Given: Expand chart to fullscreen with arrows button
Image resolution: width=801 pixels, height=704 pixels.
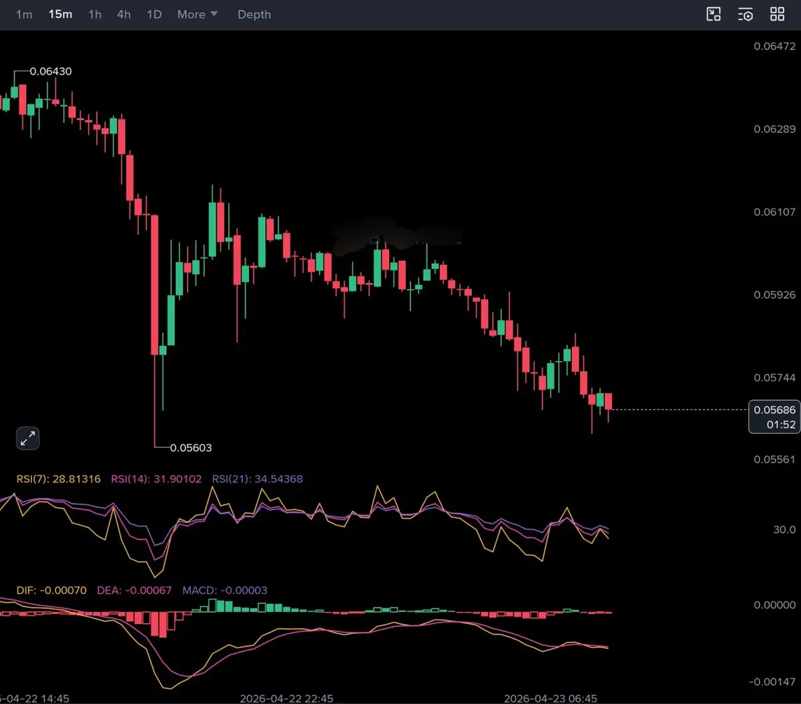Looking at the screenshot, I should 28,438.
